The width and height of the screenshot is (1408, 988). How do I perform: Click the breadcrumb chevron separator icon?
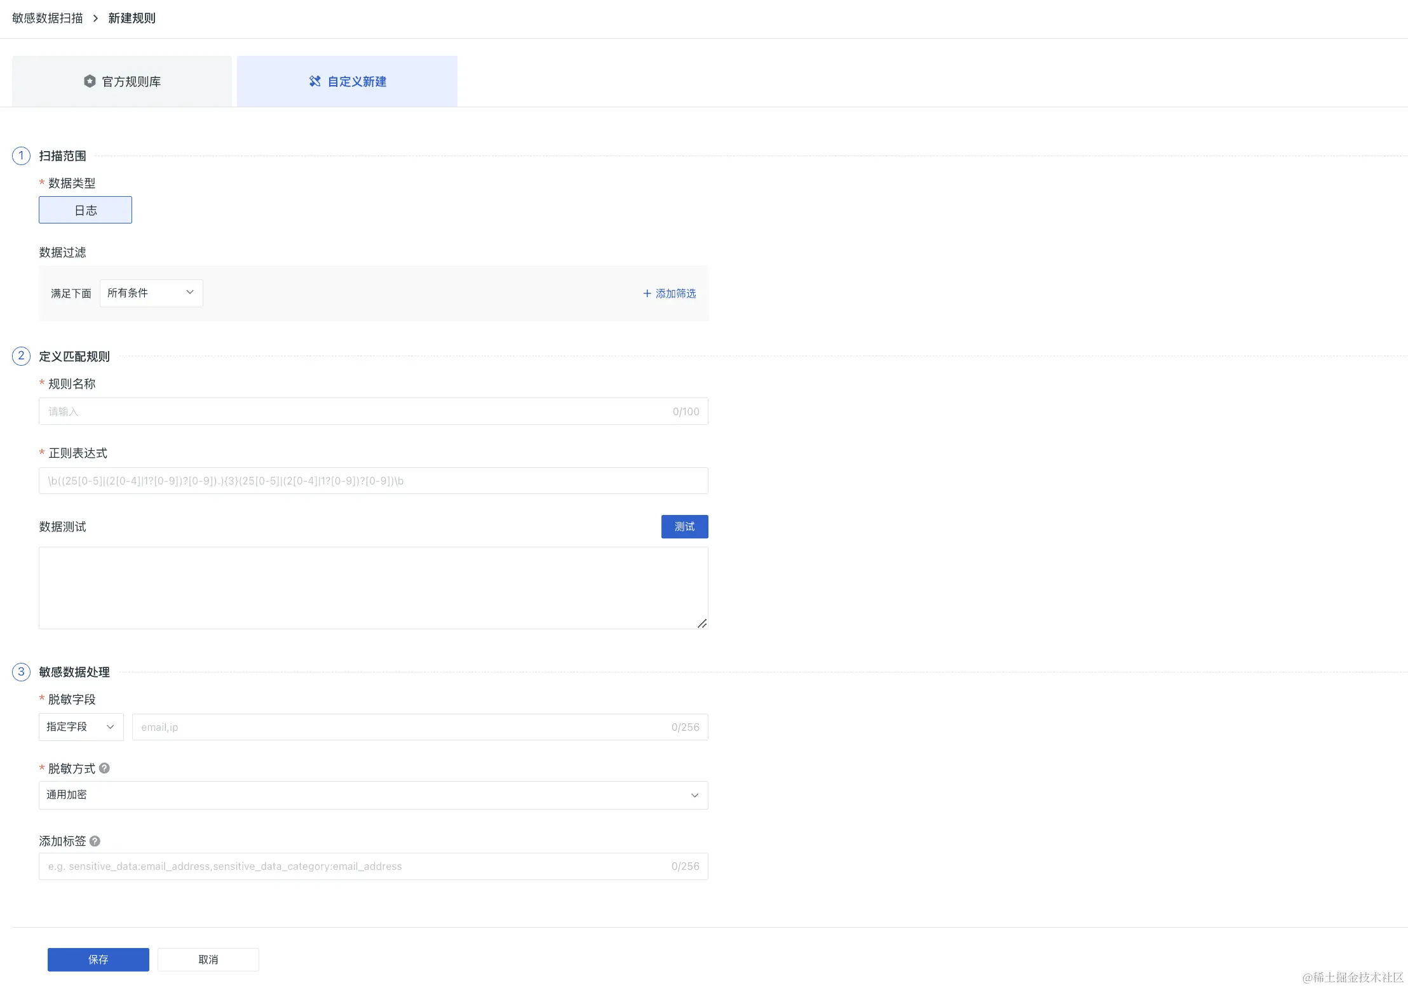point(95,18)
